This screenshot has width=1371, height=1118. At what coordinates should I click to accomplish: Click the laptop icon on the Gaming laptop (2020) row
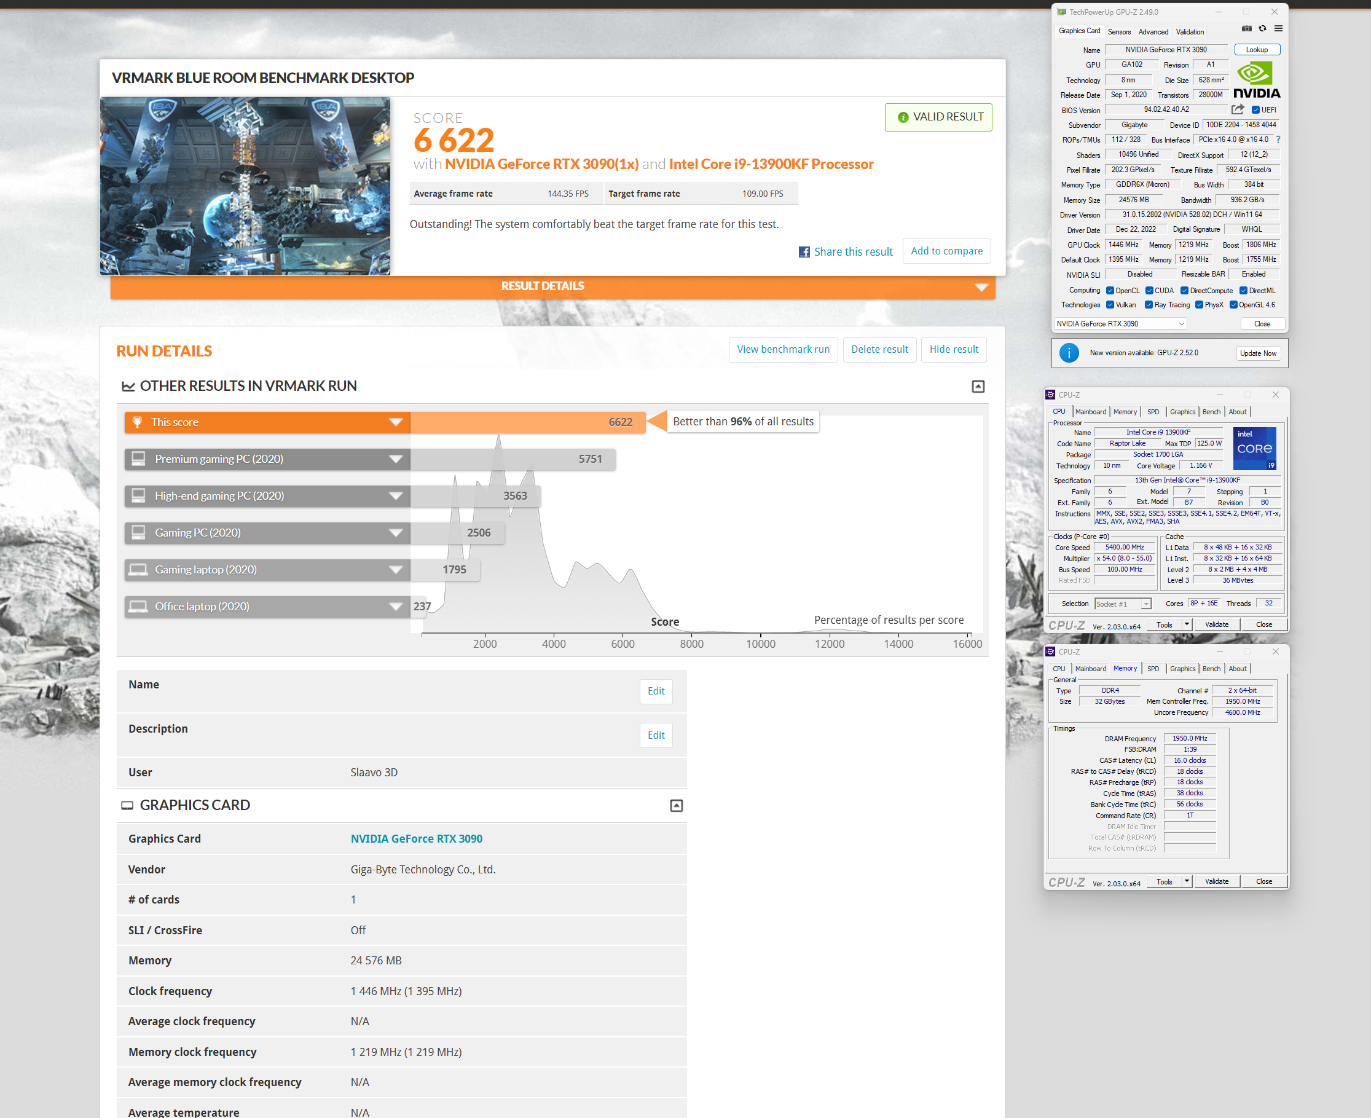tap(138, 569)
